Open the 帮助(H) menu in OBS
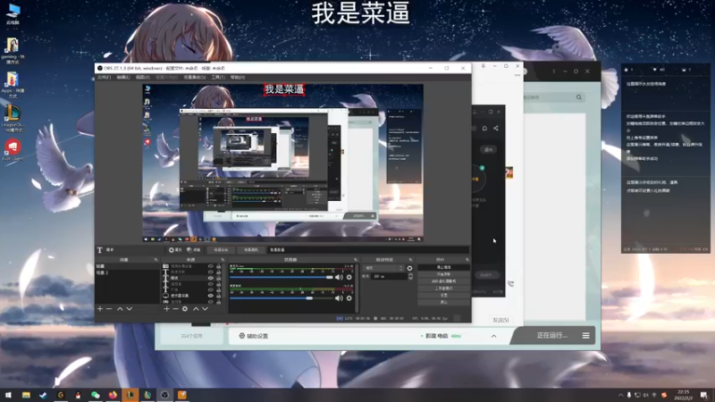Screen dimensions: 715x402 pyautogui.click(x=238, y=78)
